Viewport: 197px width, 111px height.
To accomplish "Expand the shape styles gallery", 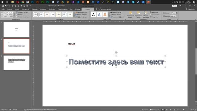I will [74, 17].
